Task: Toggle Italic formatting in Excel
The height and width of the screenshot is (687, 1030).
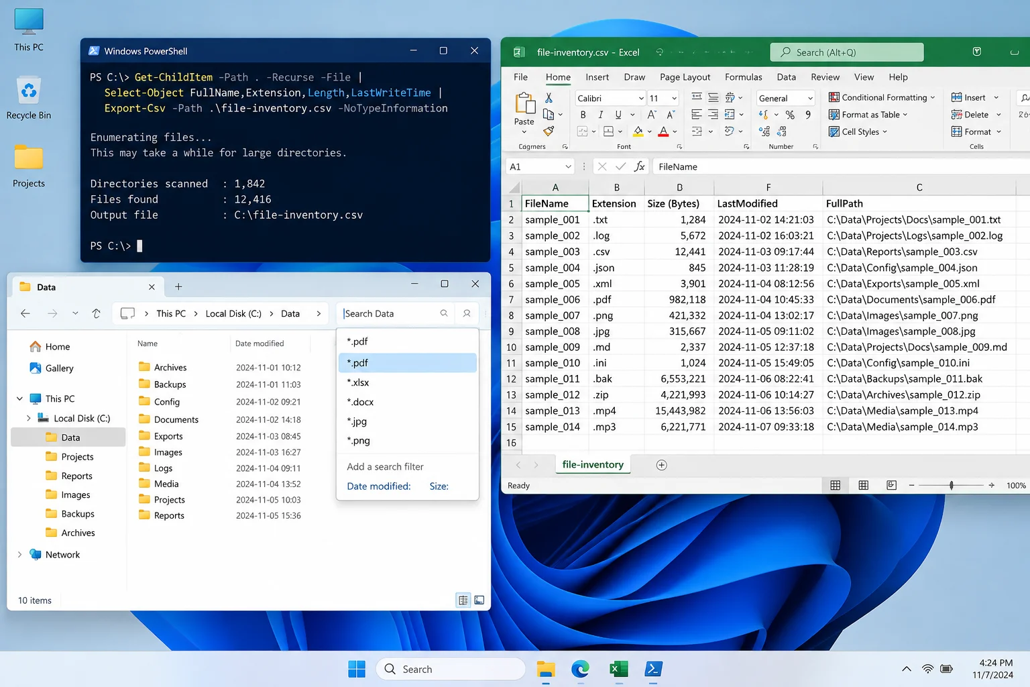Action: pos(600,115)
